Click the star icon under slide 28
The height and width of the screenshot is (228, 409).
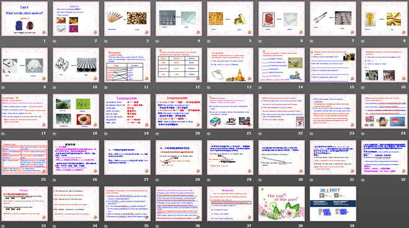click(157, 180)
